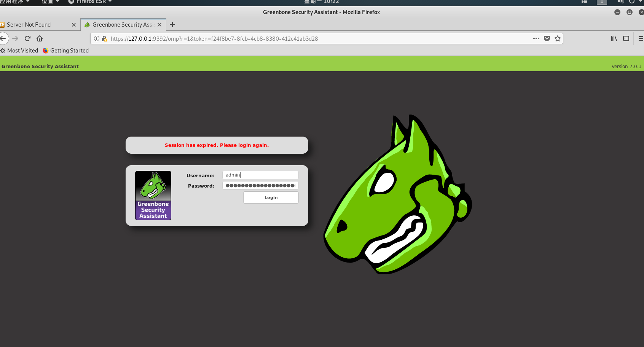Click the workspace switcher indicator 1
644x347 pixels.
point(602,2)
